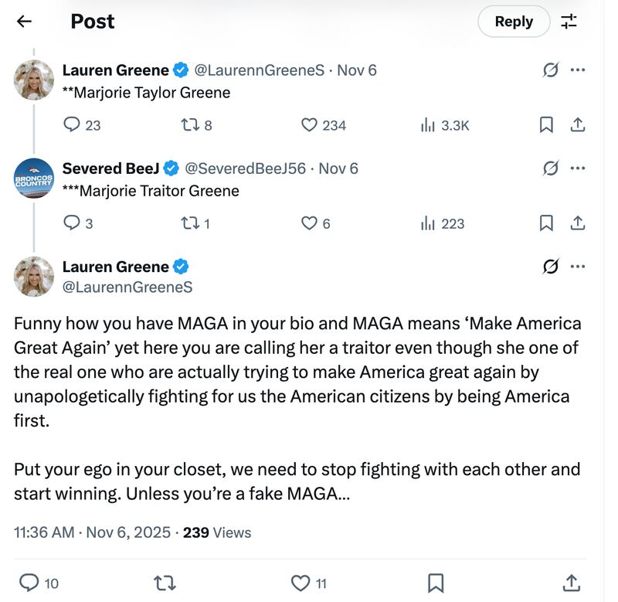Open the more options menu on Lauren's first reply
Screen dimensions: 618x602
click(576, 70)
